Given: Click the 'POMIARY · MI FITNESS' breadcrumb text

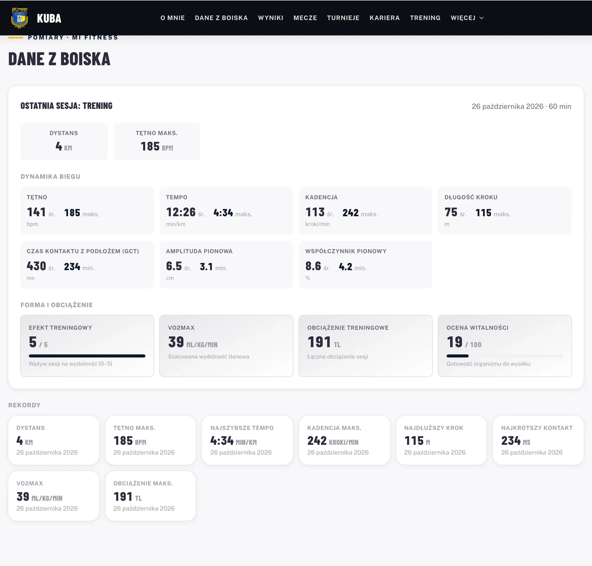Looking at the screenshot, I should [x=73, y=37].
